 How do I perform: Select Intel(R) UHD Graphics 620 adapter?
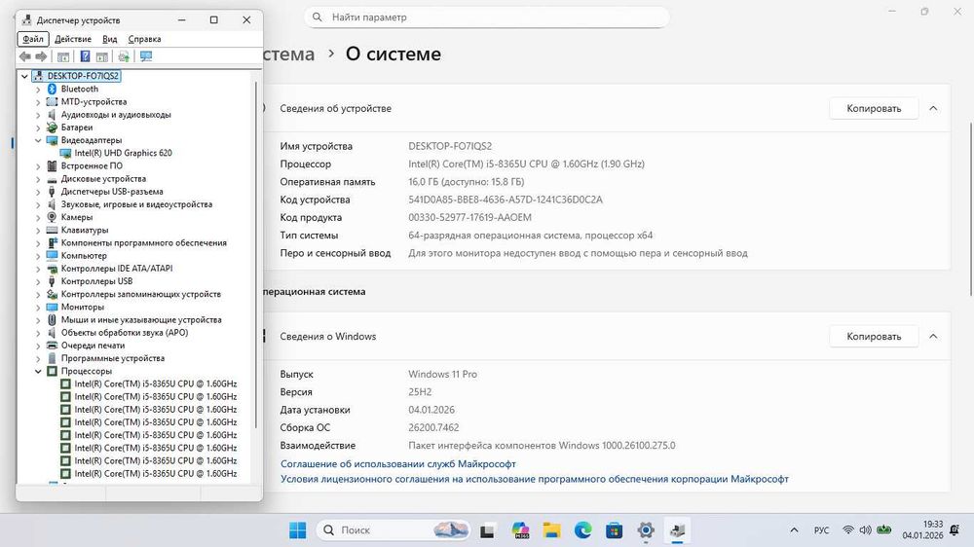(123, 153)
